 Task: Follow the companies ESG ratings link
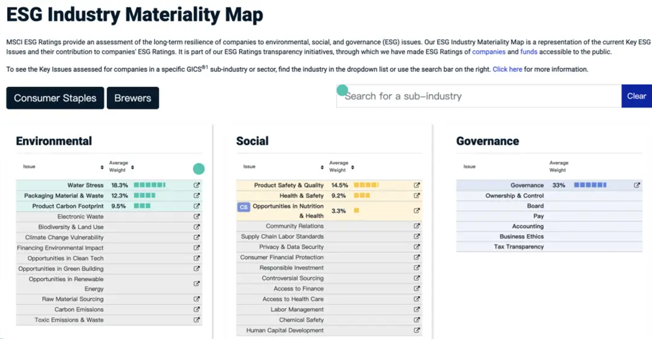[488, 52]
